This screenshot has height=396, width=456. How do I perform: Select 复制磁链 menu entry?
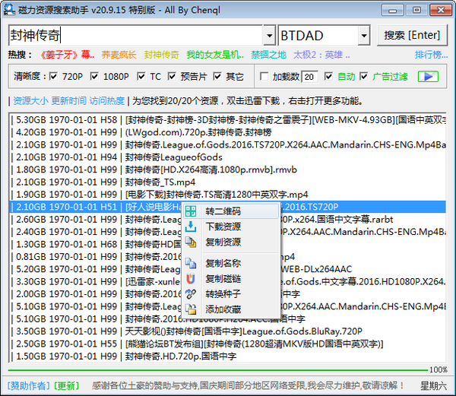coord(230,278)
